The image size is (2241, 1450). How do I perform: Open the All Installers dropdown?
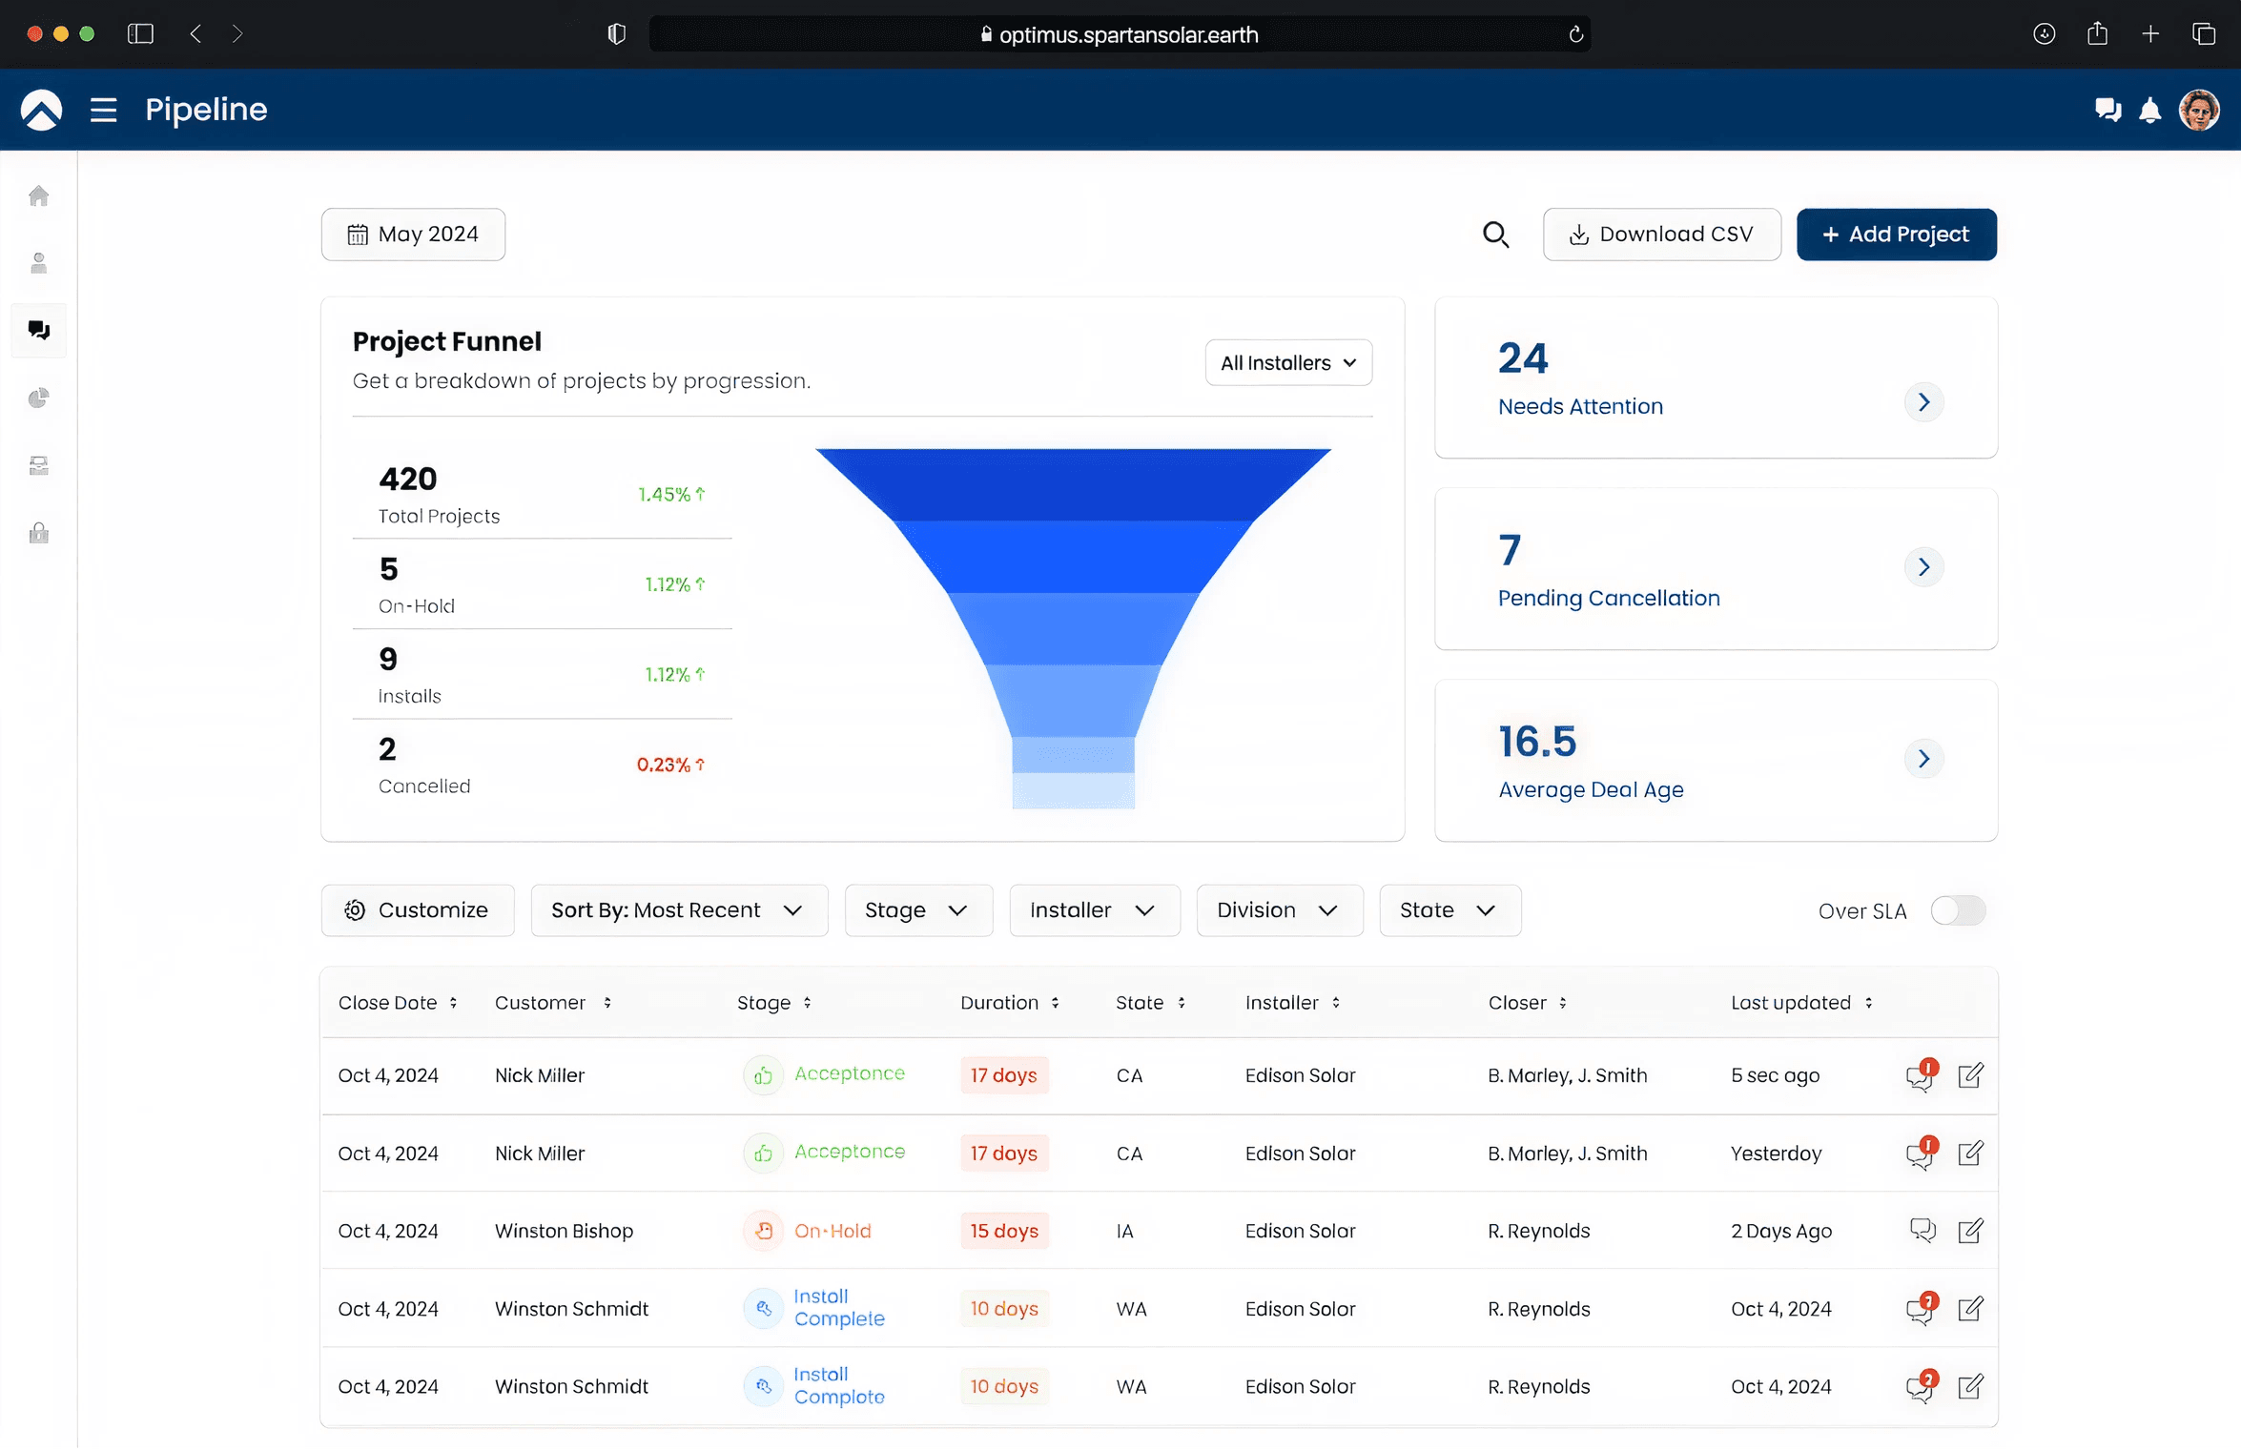(x=1287, y=363)
